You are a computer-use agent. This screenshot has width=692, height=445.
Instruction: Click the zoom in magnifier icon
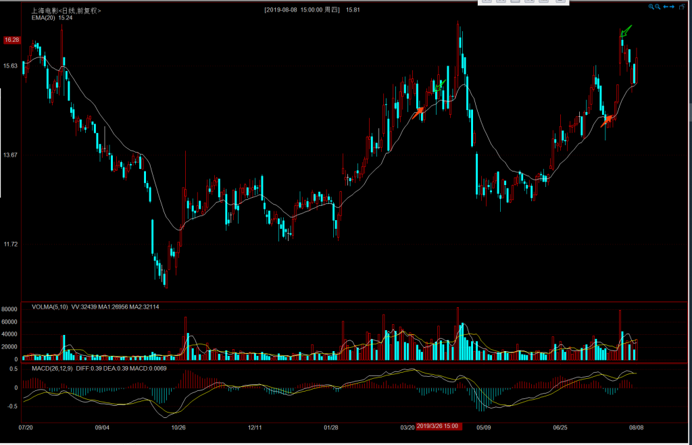point(651,7)
